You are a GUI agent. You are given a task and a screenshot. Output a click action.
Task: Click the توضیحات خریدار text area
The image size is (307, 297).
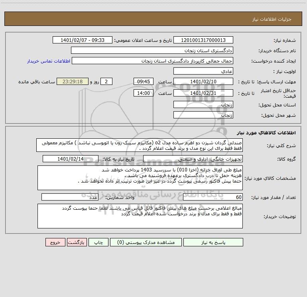click(x=140, y=216)
